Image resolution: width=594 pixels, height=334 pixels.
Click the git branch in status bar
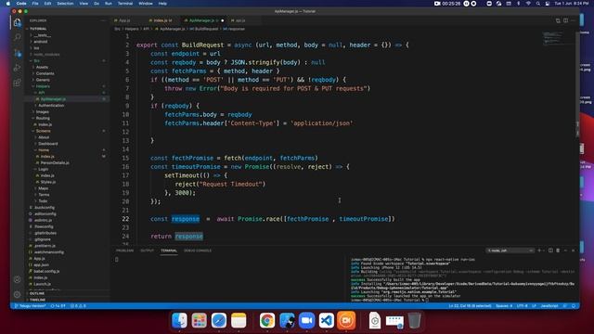[31, 306]
